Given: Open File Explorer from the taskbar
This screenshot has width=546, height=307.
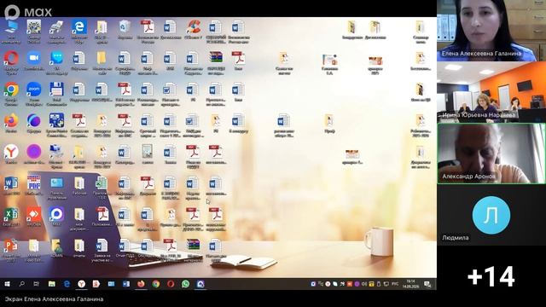Looking at the screenshot, I should (51, 284).
